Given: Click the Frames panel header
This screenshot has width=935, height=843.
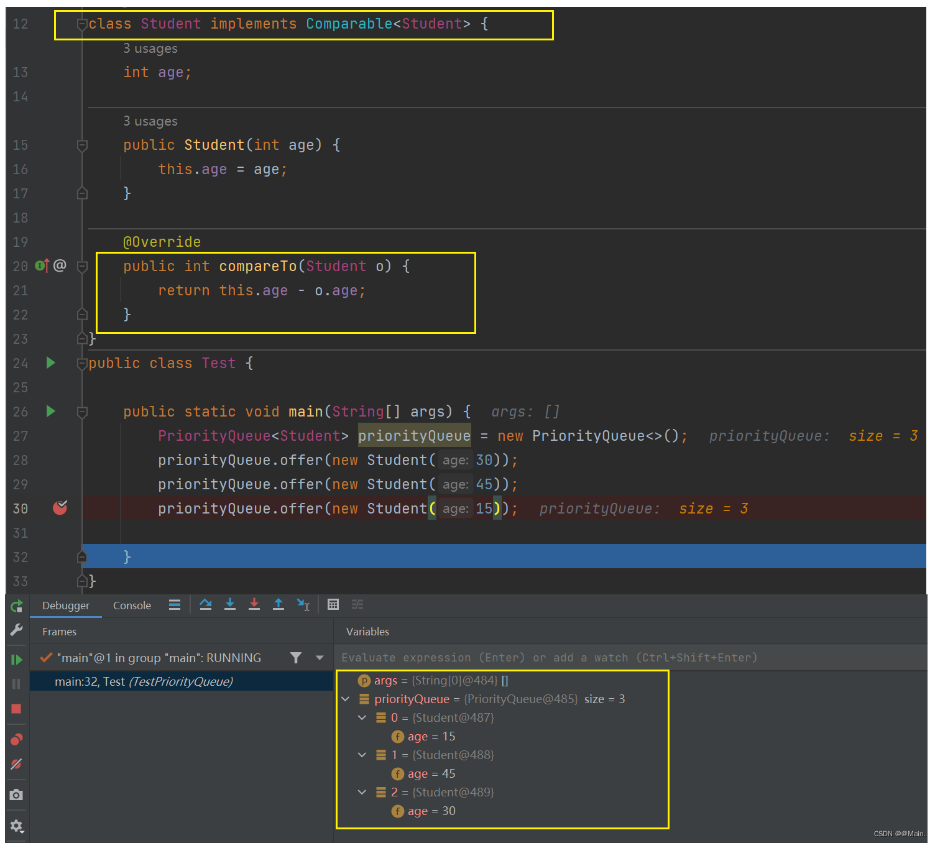Looking at the screenshot, I should (x=60, y=632).
